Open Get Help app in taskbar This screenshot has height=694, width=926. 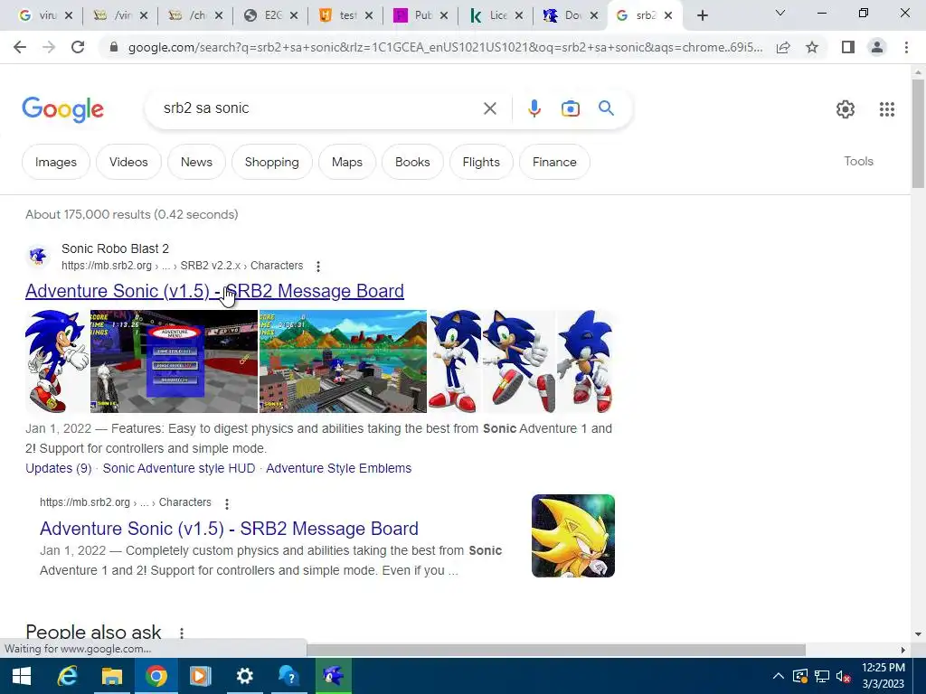click(288, 676)
